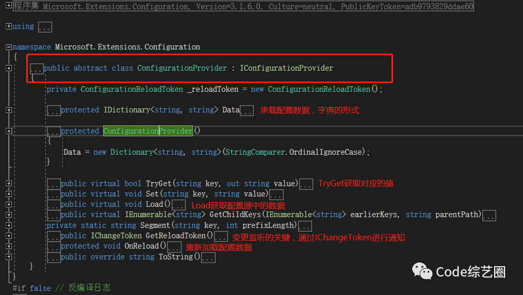Toggle outlining of the protected constructor

[x=9, y=131]
